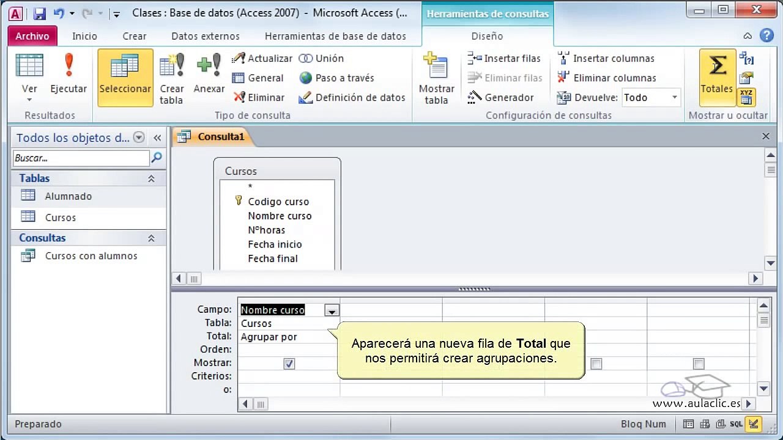This screenshot has width=783, height=440.
Task: Tick Mostrar checkbox in fourth grid column
Action: pyautogui.click(x=596, y=364)
